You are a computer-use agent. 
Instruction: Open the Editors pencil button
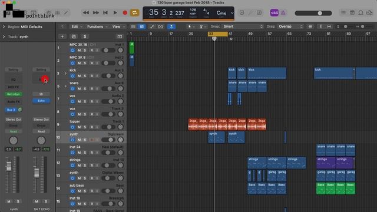coord(66,13)
